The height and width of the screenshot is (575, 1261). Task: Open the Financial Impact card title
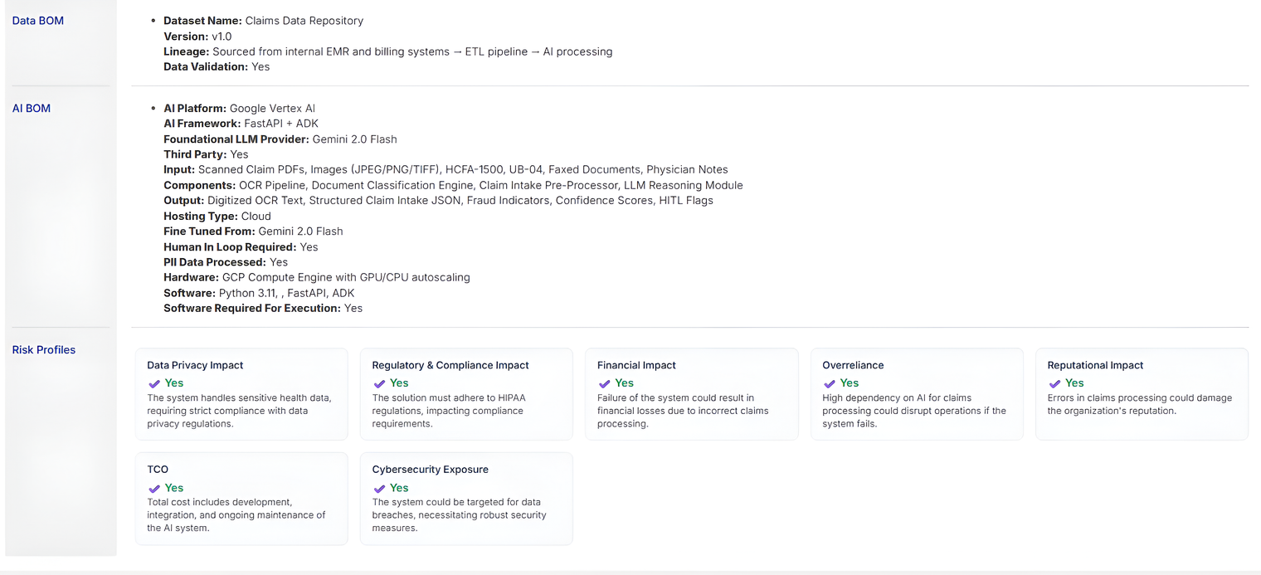point(636,365)
